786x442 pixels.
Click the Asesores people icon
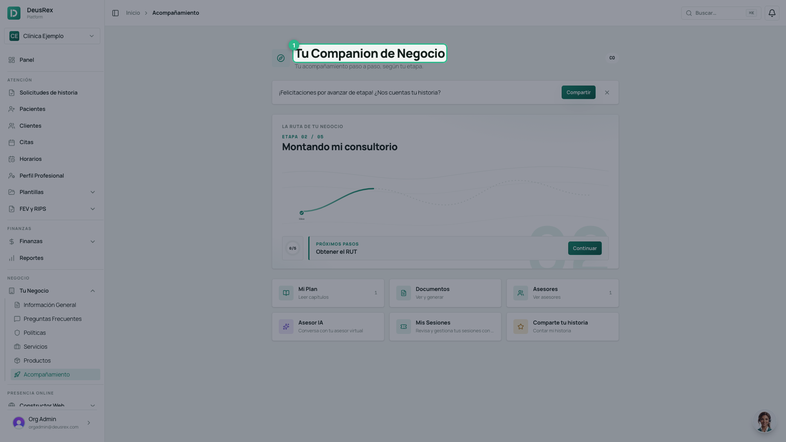521,293
